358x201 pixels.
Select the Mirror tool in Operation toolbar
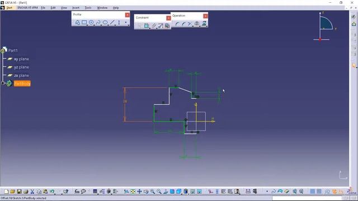pos(197,23)
